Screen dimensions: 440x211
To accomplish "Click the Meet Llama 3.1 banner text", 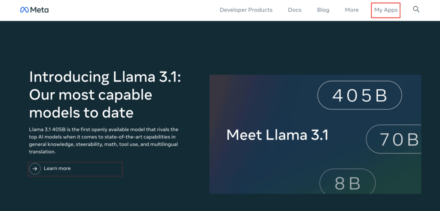I will tap(277, 135).
